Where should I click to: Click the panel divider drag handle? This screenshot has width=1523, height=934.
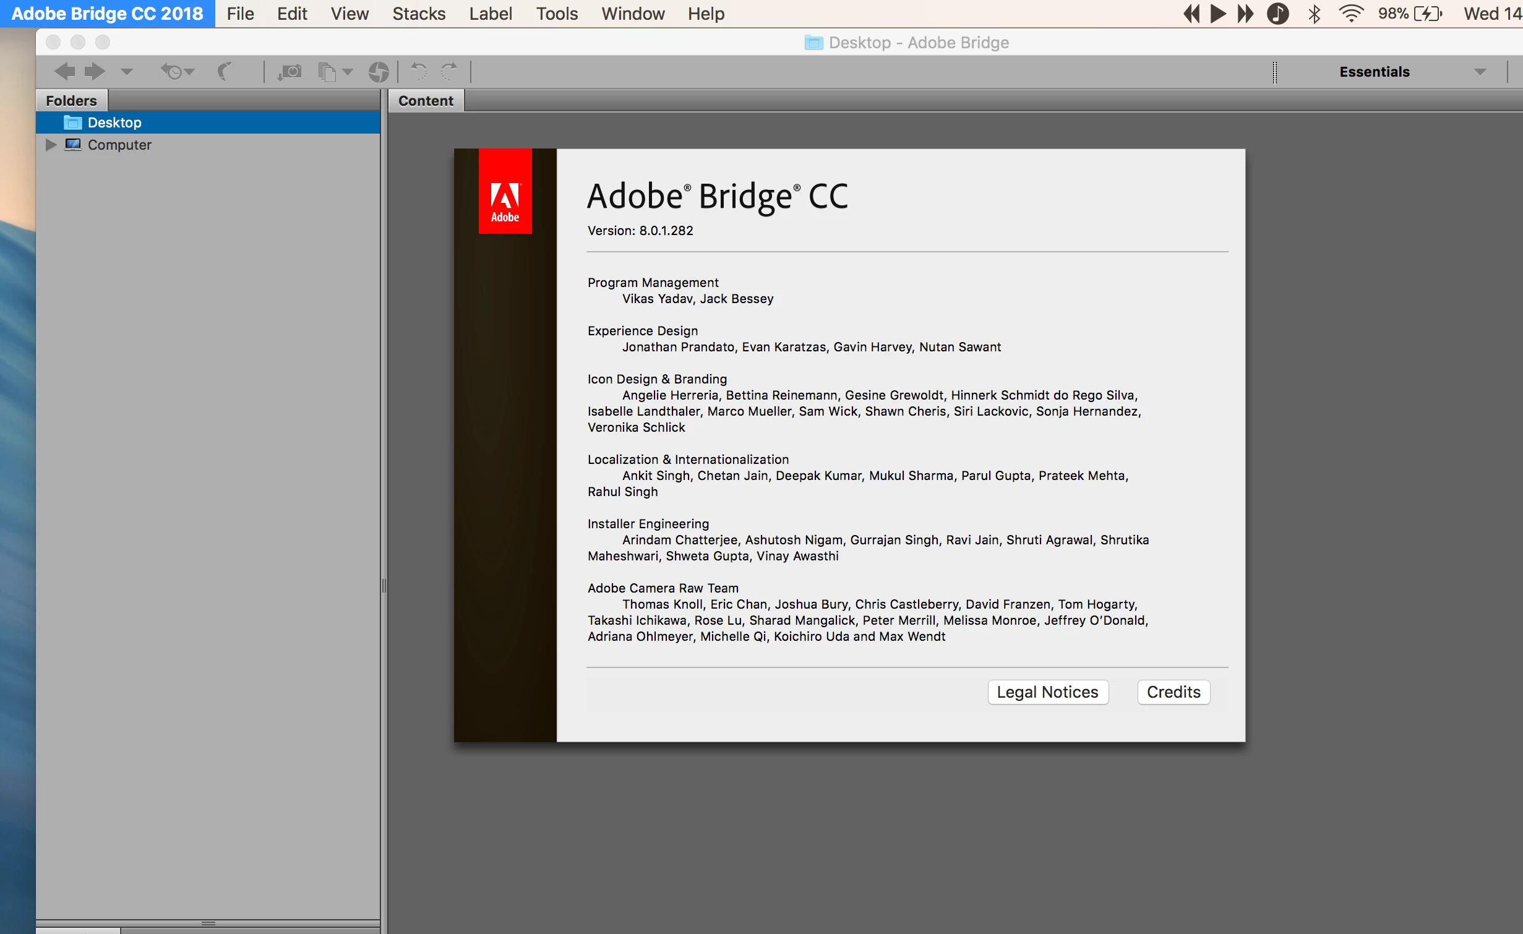point(384,585)
